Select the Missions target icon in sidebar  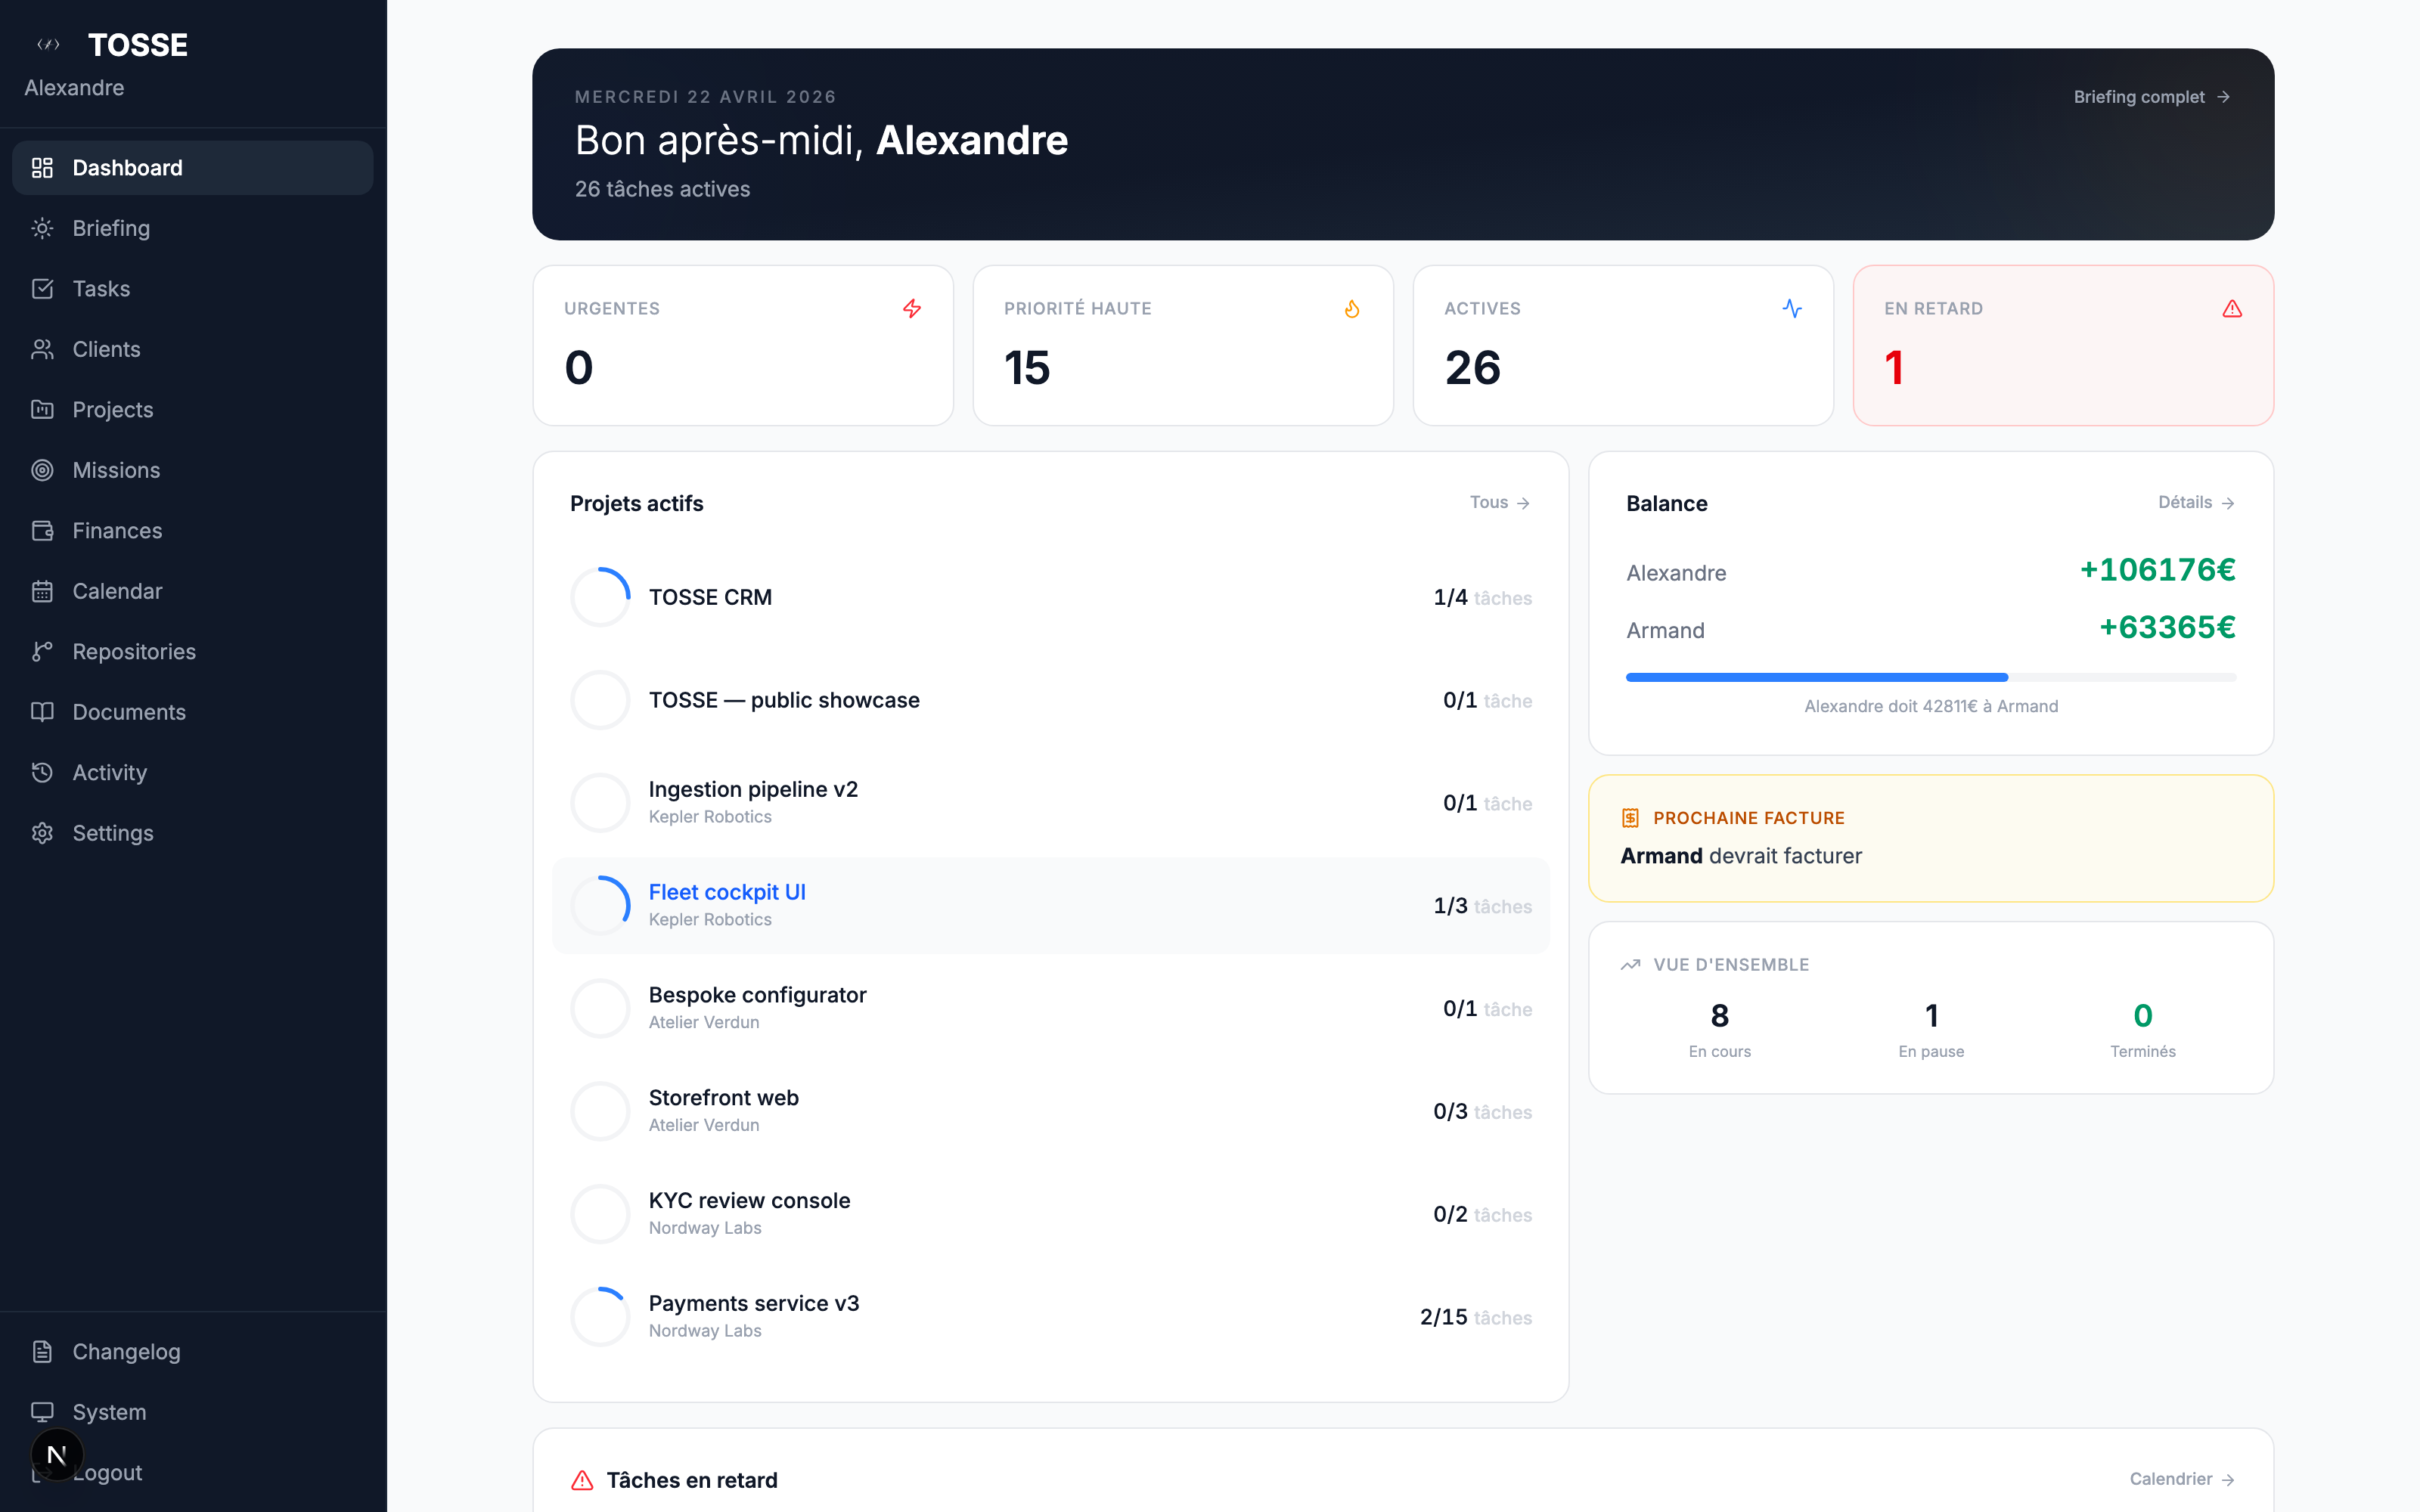tap(42, 470)
